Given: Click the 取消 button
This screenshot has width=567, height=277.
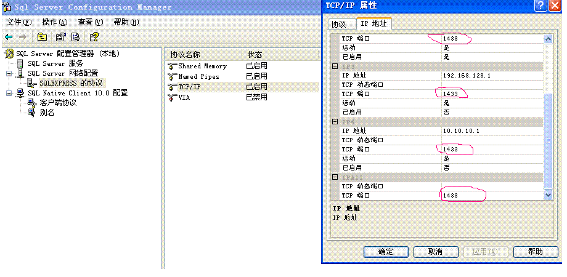Looking at the screenshot, I should (435, 252).
